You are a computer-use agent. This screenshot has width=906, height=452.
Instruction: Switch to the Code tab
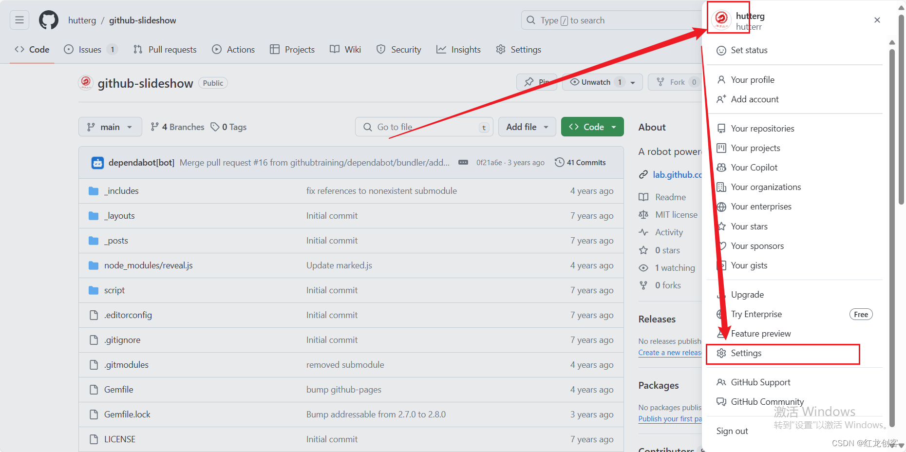click(x=32, y=50)
